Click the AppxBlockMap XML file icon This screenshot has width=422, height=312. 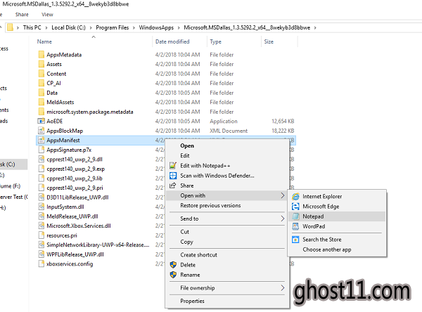tap(41, 131)
